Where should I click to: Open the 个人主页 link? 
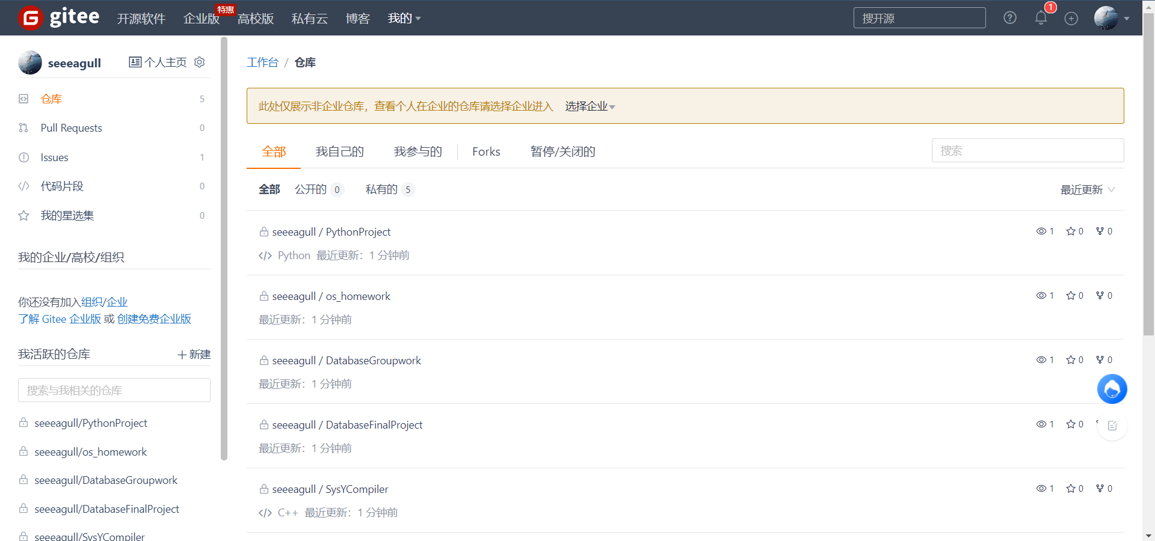(x=158, y=62)
